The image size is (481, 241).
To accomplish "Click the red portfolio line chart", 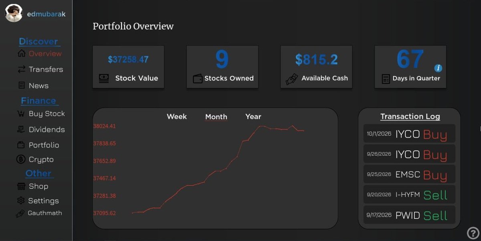I will [x=218, y=169].
